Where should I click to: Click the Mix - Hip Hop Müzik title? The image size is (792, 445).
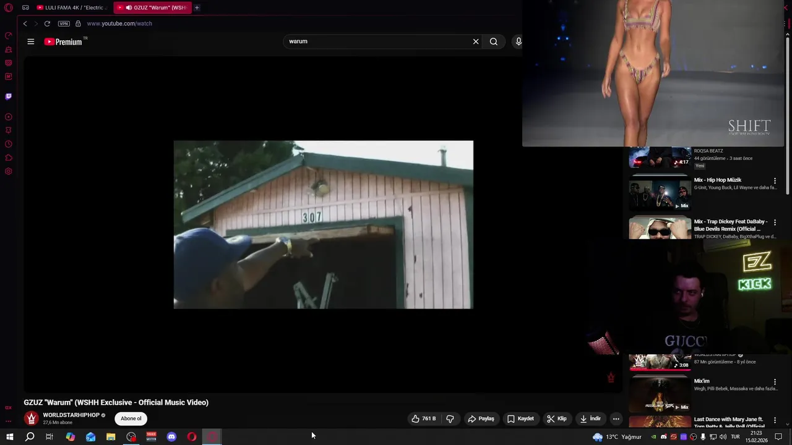(x=718, y=180)
